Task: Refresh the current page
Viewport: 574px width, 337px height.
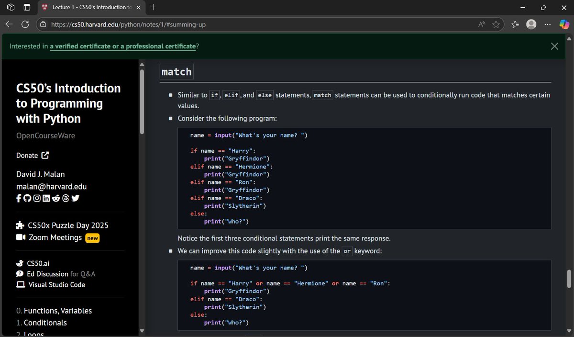Action: 25,24
